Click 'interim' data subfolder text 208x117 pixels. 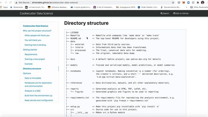tap(79, 47)
